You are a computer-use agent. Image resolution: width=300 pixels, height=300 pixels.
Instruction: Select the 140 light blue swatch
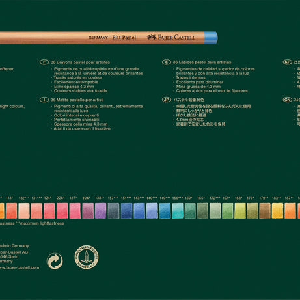152,211
